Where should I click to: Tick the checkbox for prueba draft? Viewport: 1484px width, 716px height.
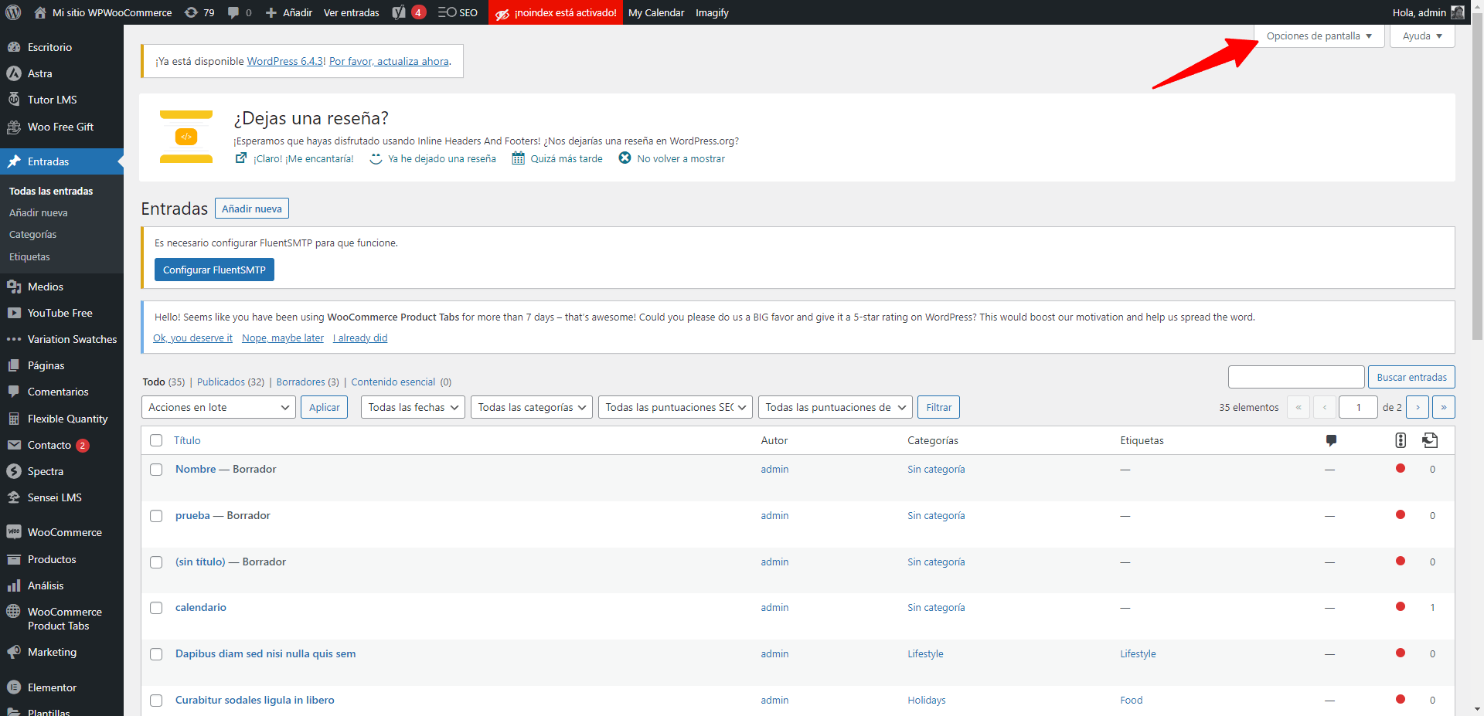[156, 516]
